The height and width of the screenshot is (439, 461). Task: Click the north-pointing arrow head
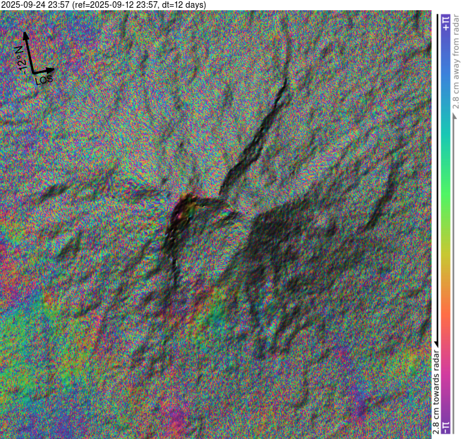(x=26, y=35)
